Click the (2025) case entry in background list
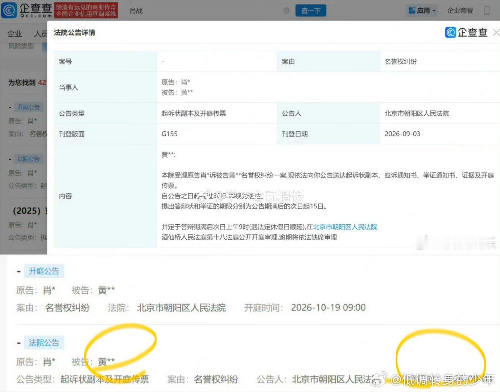This screenshot has height=392, width=500. (29, 211)
